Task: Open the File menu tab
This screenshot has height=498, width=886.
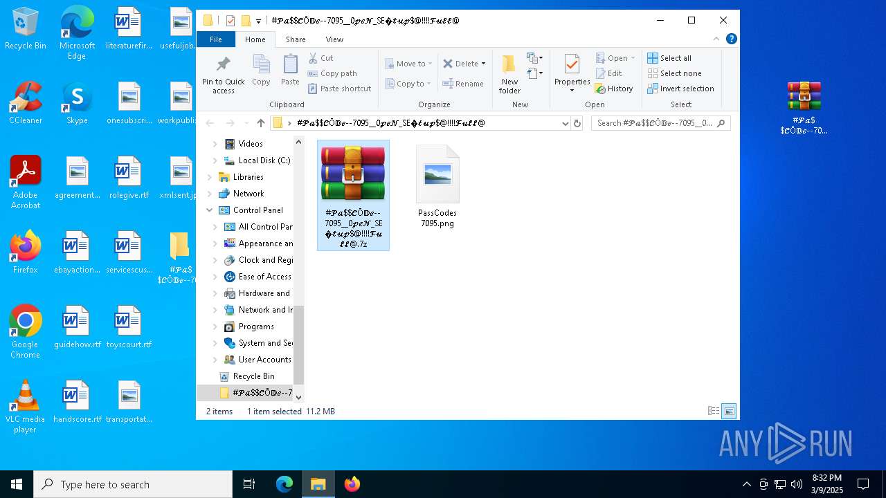Action: (216, 39)
